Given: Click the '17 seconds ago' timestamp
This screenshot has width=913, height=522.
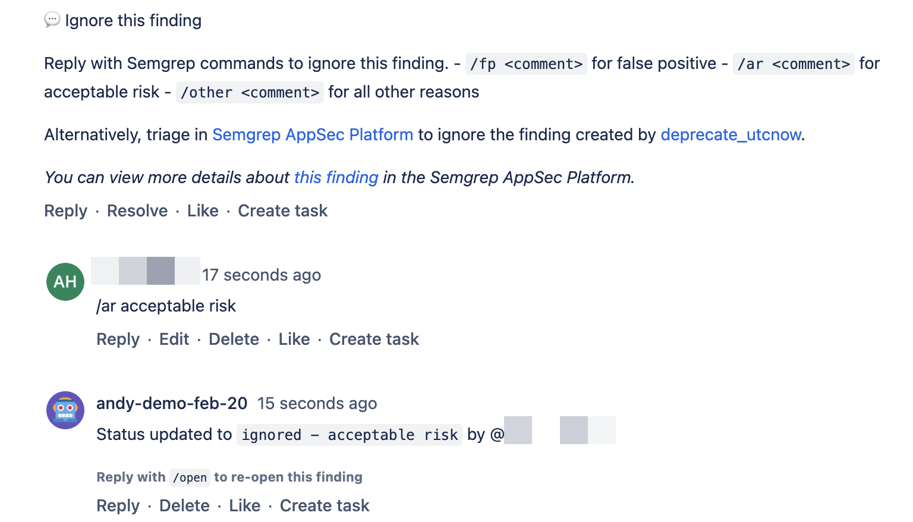Looking at the screenshot, I should click(262, 275).
